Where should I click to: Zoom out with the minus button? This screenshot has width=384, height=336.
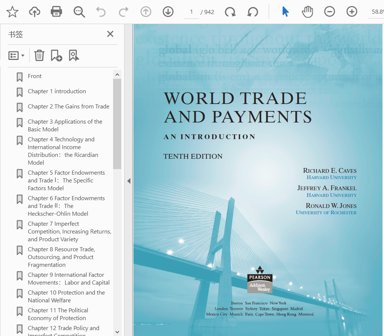pyautogui.click(x=330, y=12)
